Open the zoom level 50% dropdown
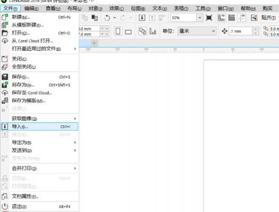This screenshot has height=212, width=279. pos(199,17)
